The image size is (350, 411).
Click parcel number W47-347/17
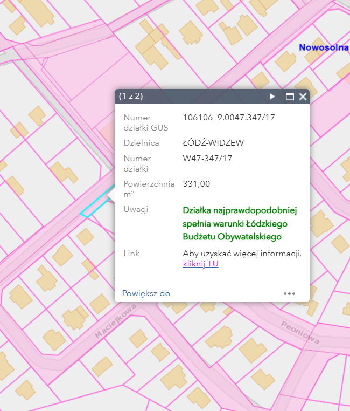(x=207, y=159)
